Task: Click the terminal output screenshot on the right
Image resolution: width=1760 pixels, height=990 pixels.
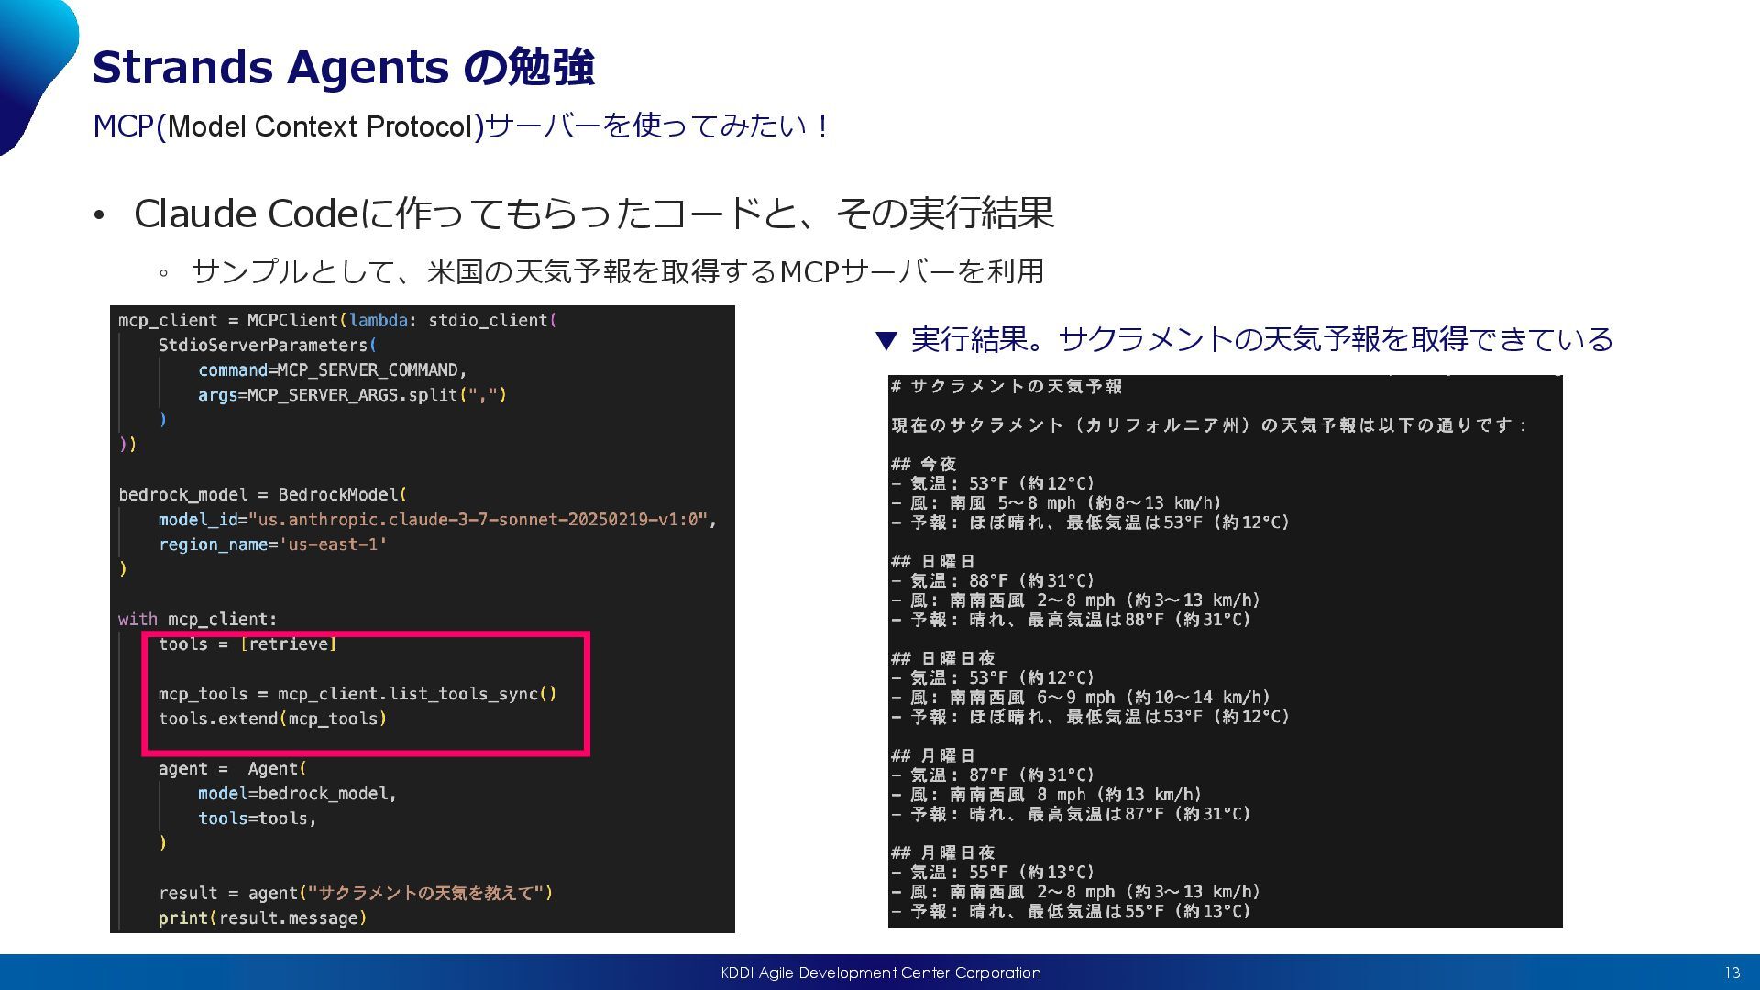Action: pyautogui.click(x=1225, y=651)
